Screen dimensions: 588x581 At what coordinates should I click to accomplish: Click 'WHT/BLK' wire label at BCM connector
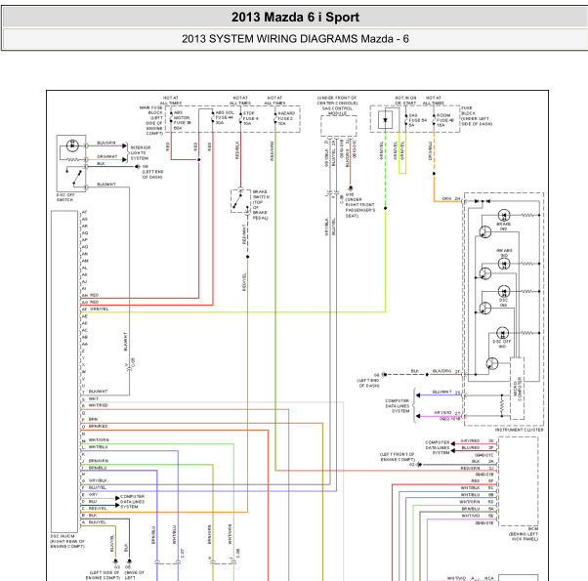[x=470, y=488]
